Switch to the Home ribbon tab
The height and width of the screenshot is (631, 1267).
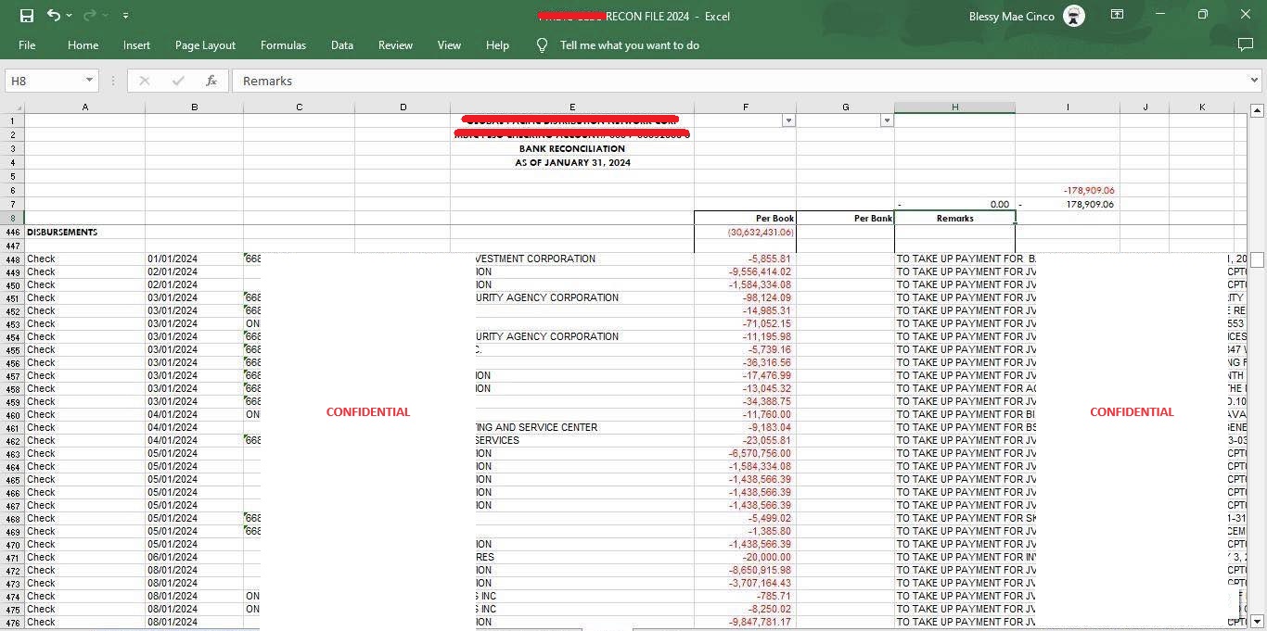point(83,44)
